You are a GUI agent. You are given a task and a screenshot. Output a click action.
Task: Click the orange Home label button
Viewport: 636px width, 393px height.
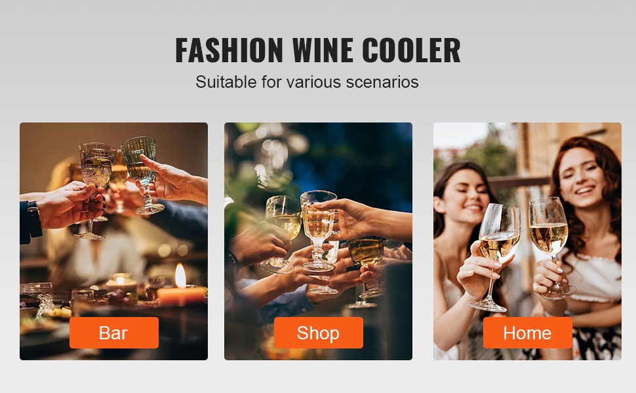click(x=527, y=333)
